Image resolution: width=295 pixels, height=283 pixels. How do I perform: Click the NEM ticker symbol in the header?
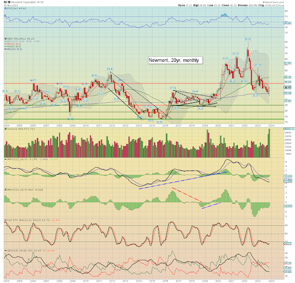tap(7, 2)
